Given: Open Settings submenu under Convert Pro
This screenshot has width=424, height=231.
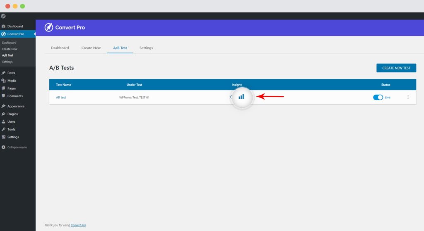Looking at the screenshot, I should [7, 62].
